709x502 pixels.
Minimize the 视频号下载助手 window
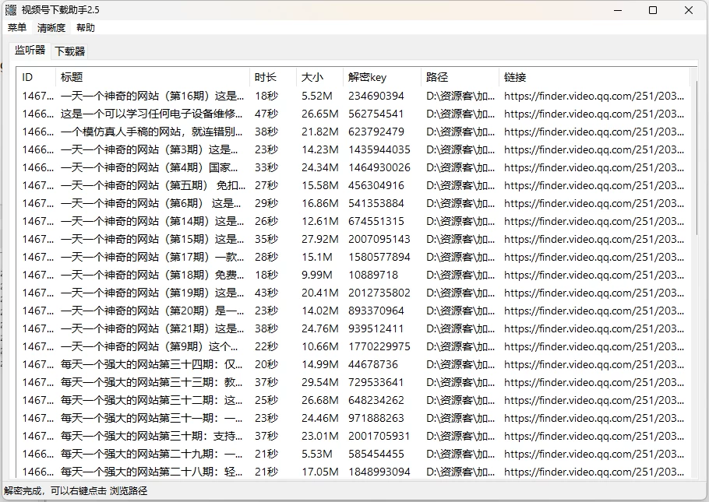[x=618, y=10]
